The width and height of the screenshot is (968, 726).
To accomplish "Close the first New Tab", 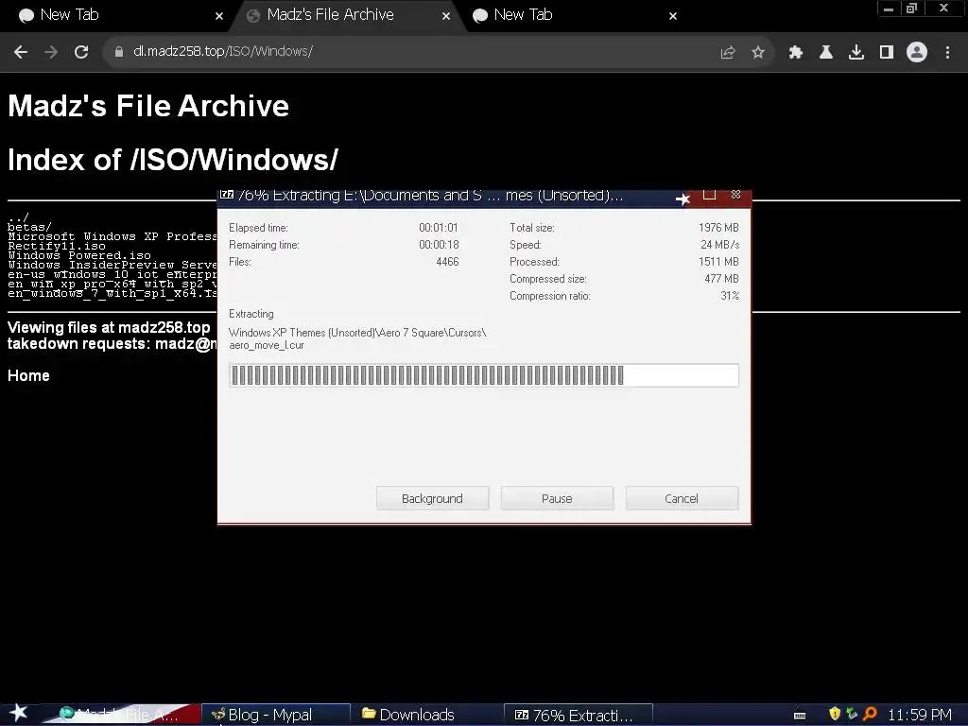I will pos(219,16).
